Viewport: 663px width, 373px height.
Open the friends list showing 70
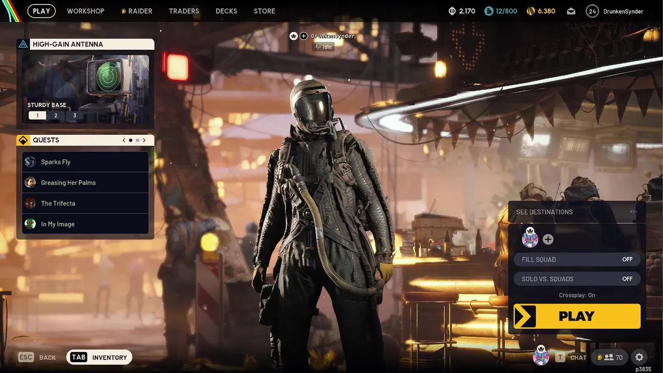tap(610, 357)
